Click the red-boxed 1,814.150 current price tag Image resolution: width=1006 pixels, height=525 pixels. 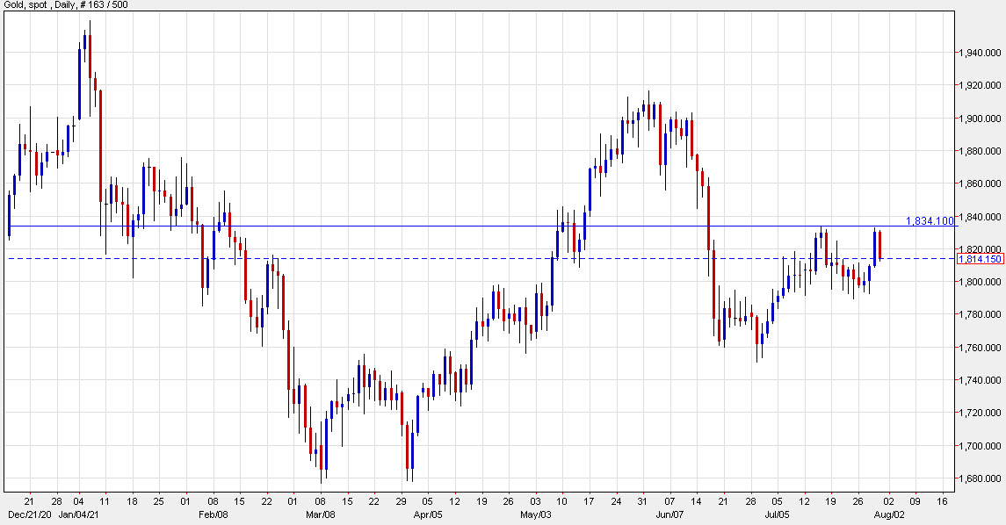point(980,259)
